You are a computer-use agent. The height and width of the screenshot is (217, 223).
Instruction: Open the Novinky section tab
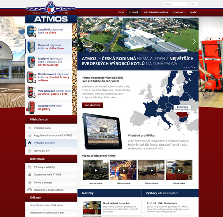(109, 193)
